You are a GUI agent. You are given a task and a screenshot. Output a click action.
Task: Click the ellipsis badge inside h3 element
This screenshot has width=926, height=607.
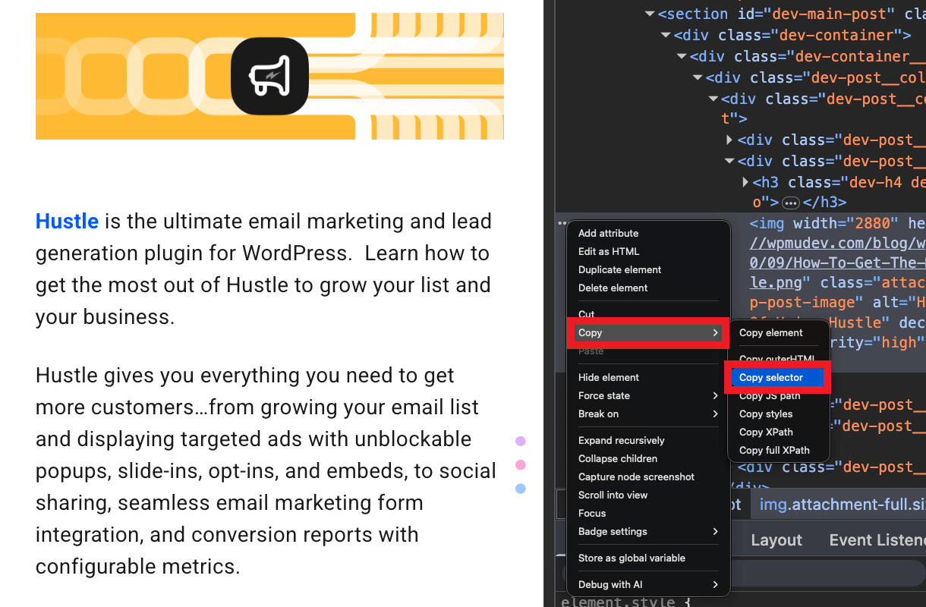click(x=790, y=203)
